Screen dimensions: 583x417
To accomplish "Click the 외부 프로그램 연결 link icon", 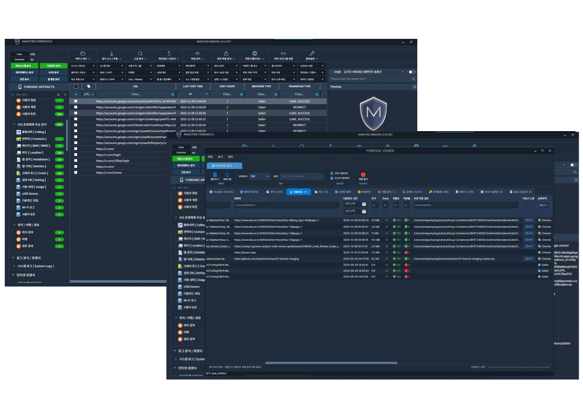I will point(283,53).
